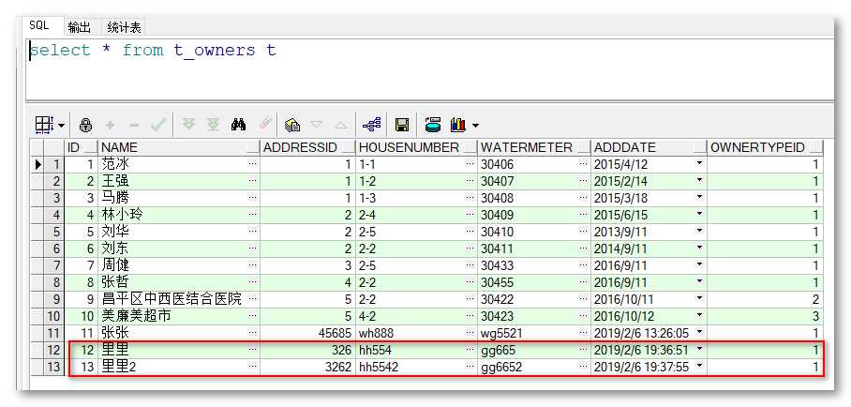Click the grid select-mode icon
The image size is (851, 407).
tap(43, 125)
